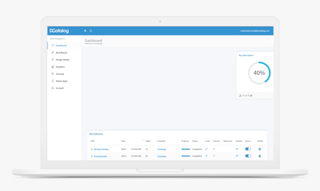Screen dimensions: 320x191
Task: Delete Spring Catalog using the trash icon
Action: (260, 149)
